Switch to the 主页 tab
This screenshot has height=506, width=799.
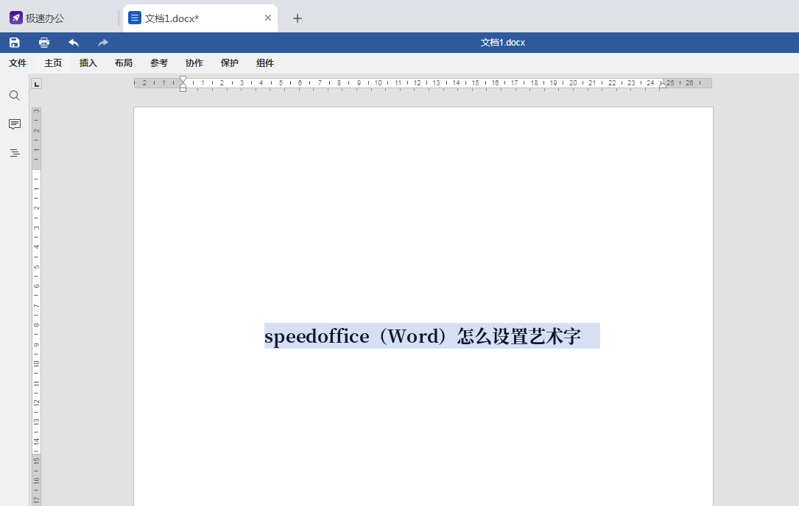53,63
